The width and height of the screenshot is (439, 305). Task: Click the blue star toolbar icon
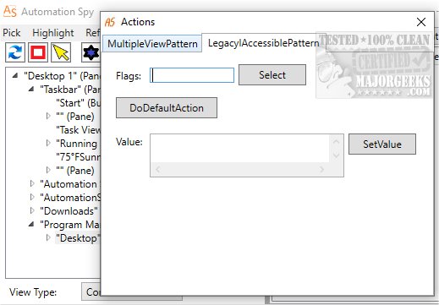pos(91,52)
